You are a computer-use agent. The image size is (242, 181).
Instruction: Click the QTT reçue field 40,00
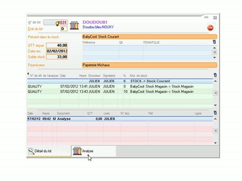[57, 45]
